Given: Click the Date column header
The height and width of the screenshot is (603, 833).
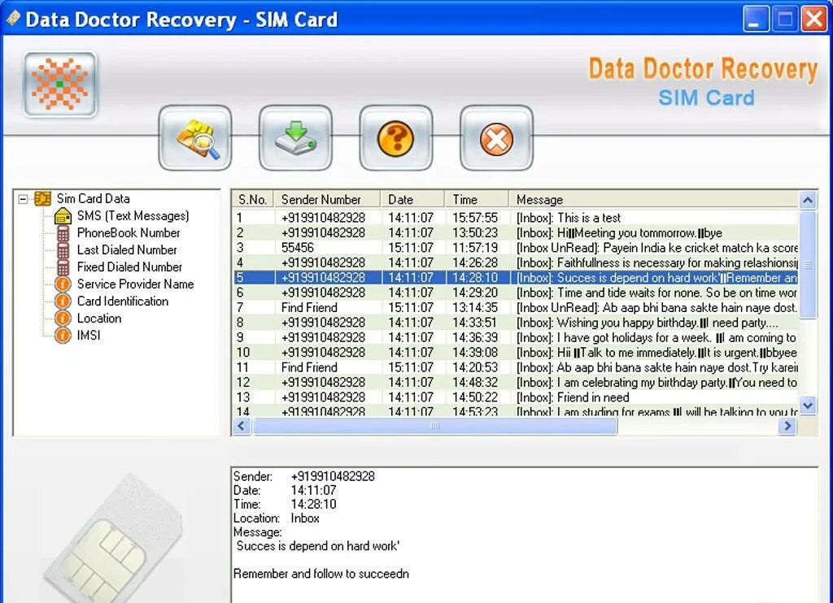Looking at the screenshot, I should pos(412,200).
